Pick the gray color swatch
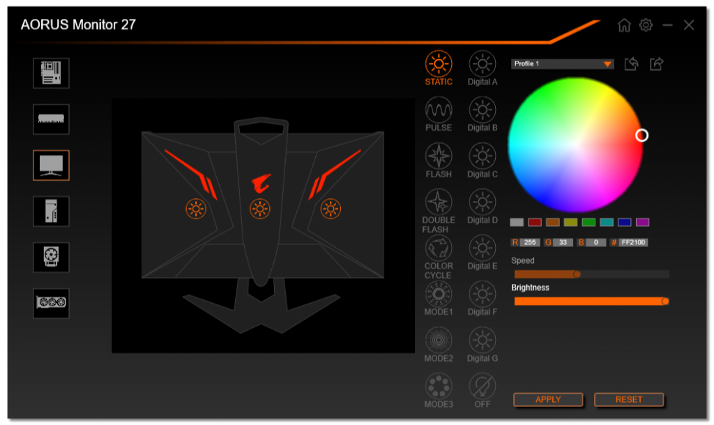The image size is (714, 425). point(517,223)
